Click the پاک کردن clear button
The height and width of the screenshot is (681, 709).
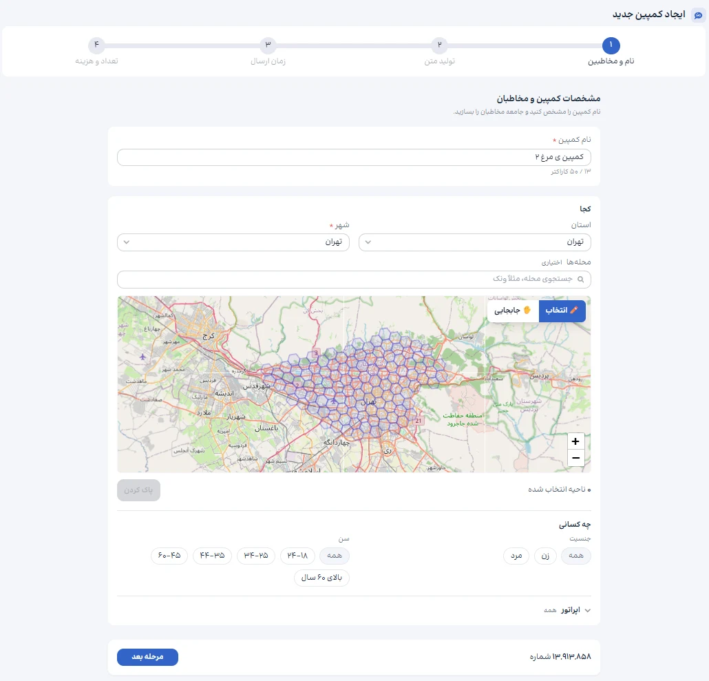click(138, 490)
